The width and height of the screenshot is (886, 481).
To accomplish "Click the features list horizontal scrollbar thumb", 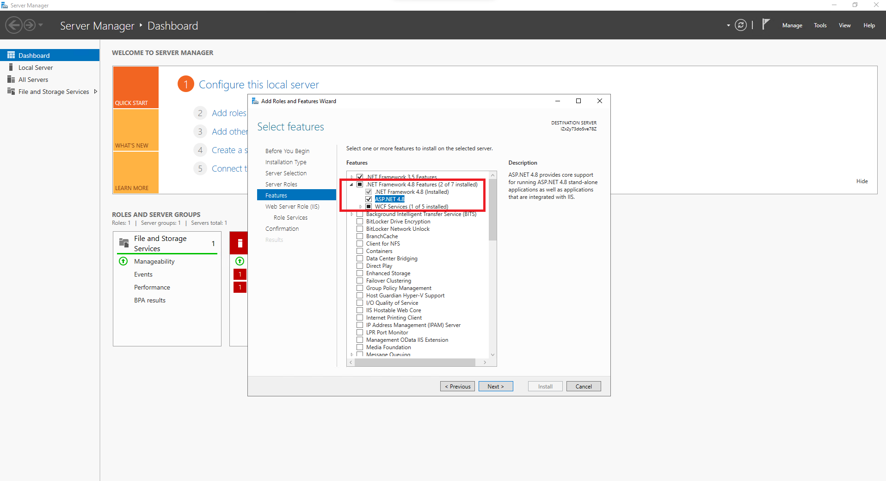I will tap(415, 363).
